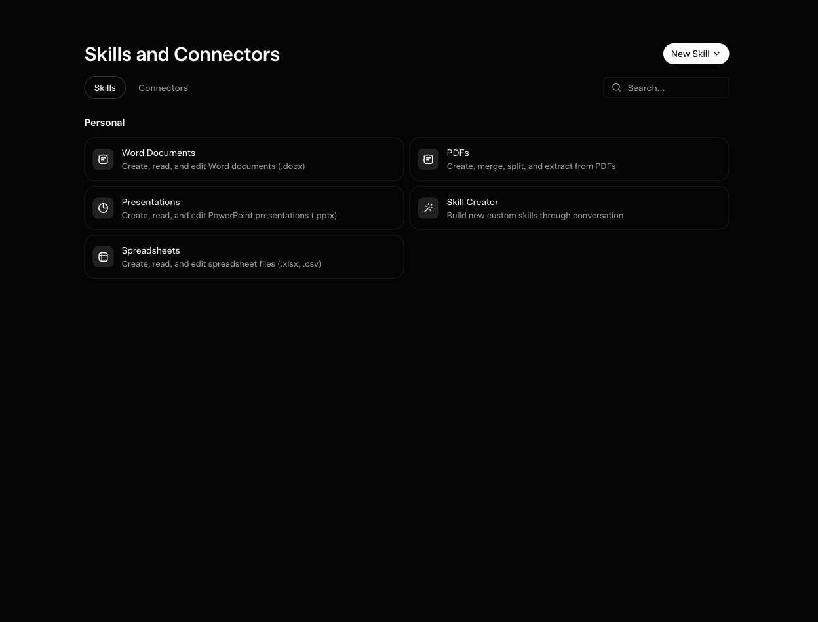Click the magnifier icon in the search box

[616, 88]
